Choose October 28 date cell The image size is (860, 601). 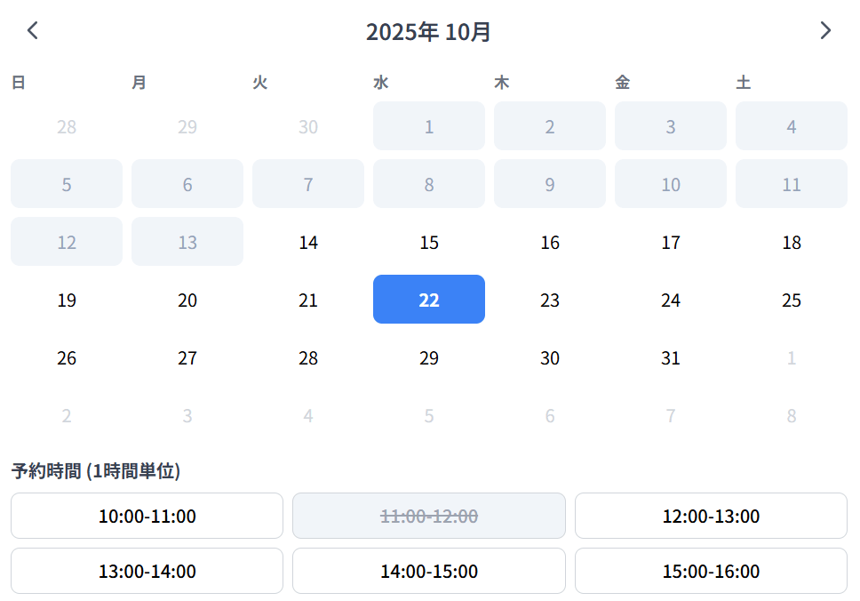(308, 357)
